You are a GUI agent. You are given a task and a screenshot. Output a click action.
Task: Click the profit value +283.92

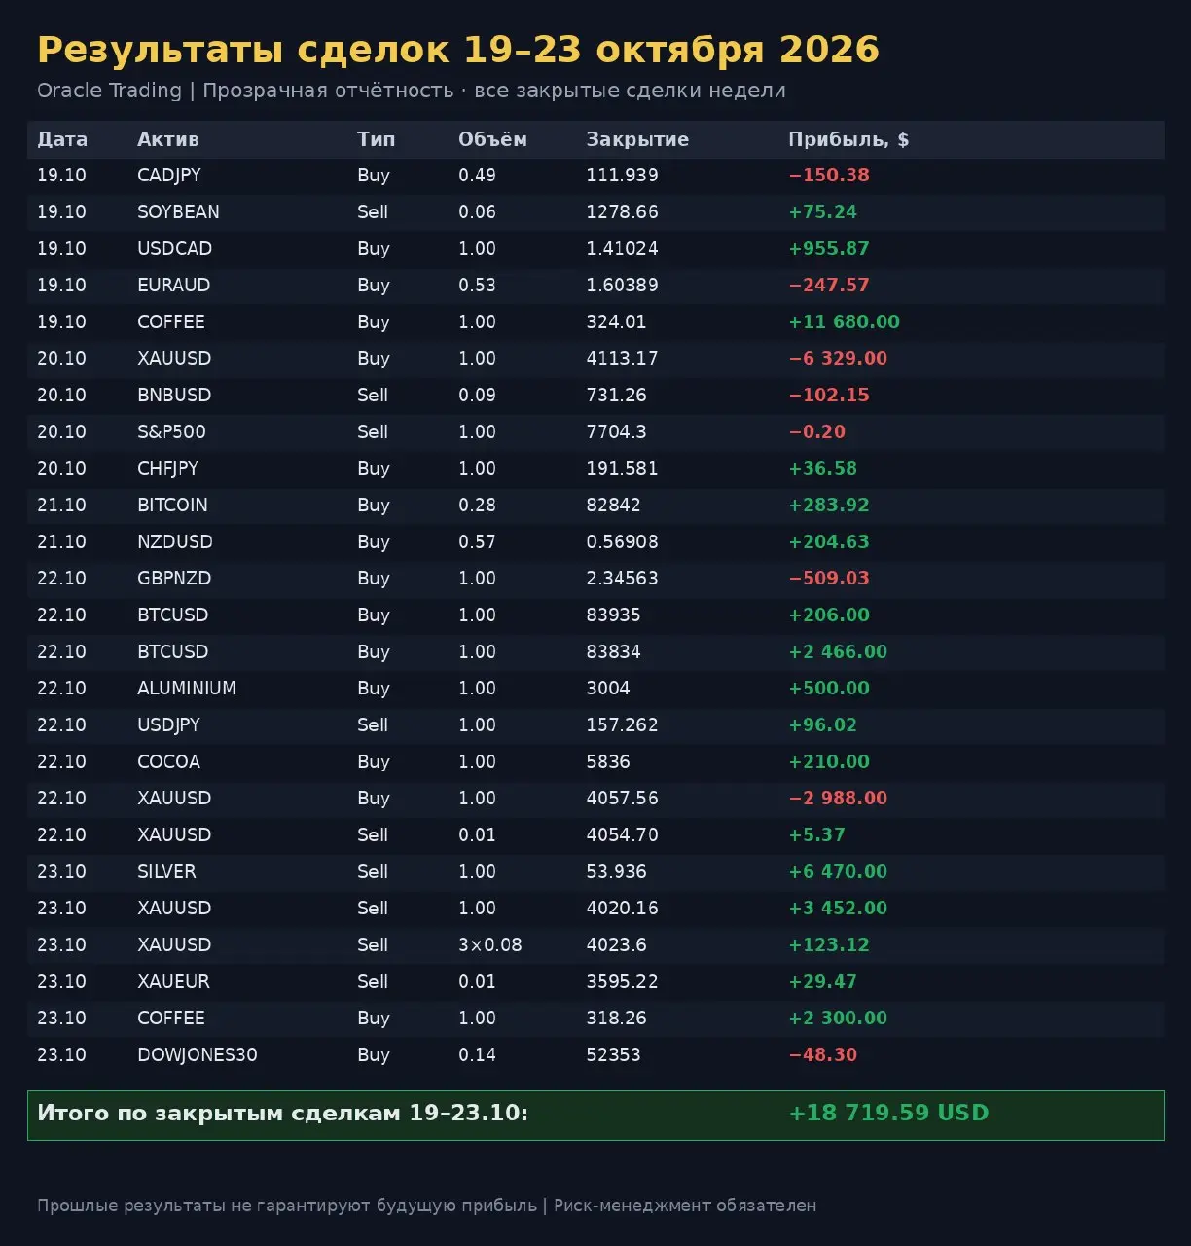(829, 505)
